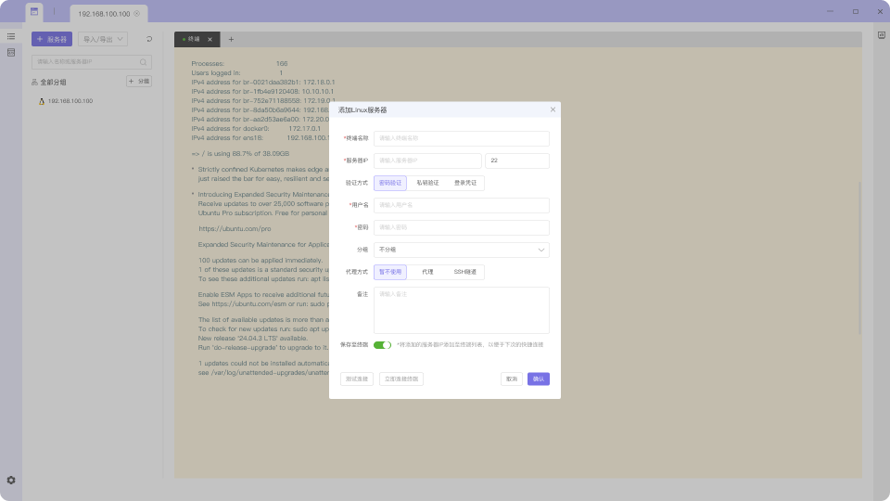This screenshot has width=890, height=501.
Task: Click the second sidebar icon below the list icon
Action: pyautogui.click(x=11, y=53)
